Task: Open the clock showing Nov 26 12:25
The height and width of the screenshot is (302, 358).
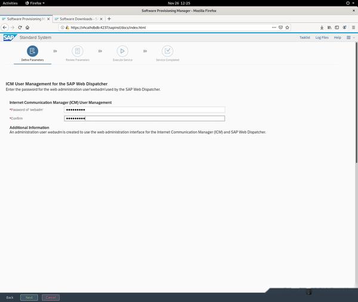Action: tap(179, 3)
